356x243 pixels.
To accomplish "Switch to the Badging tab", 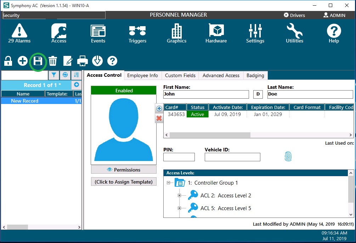I will point(255,75).
